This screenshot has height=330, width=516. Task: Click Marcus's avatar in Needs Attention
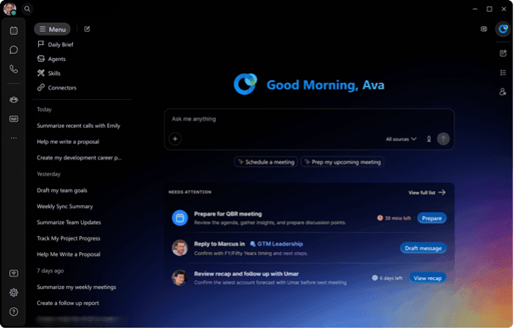[x=179, y=248]
